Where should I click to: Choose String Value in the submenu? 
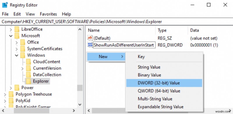point(164,67)
